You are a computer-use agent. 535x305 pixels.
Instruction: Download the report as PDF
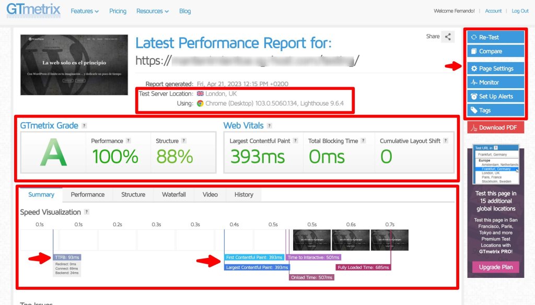point(495,127)
